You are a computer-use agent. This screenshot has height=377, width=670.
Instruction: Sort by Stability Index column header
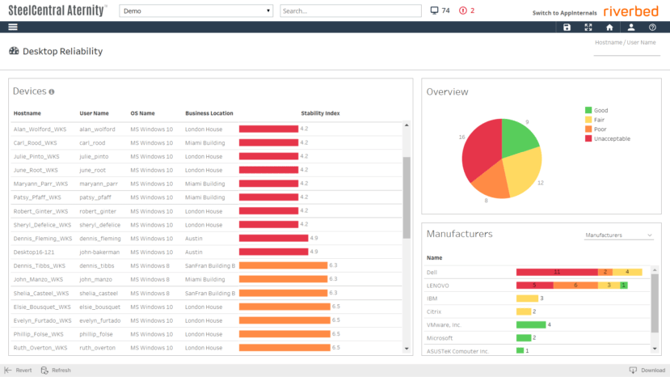[321, 113]
